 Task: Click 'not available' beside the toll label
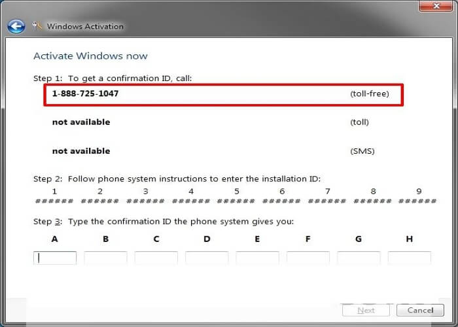tap(81, 122)
